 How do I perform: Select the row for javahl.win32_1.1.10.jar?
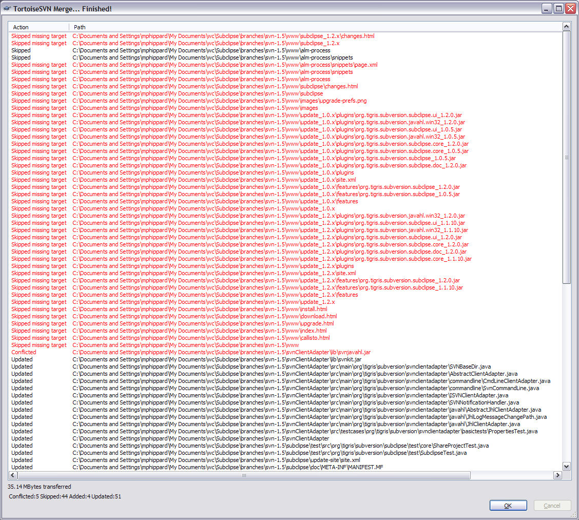tap(285, 230)
